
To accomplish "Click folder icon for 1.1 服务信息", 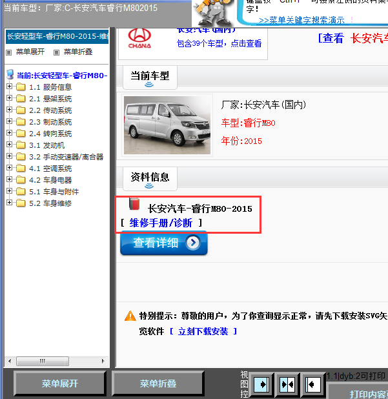I will tap(21, 87).
